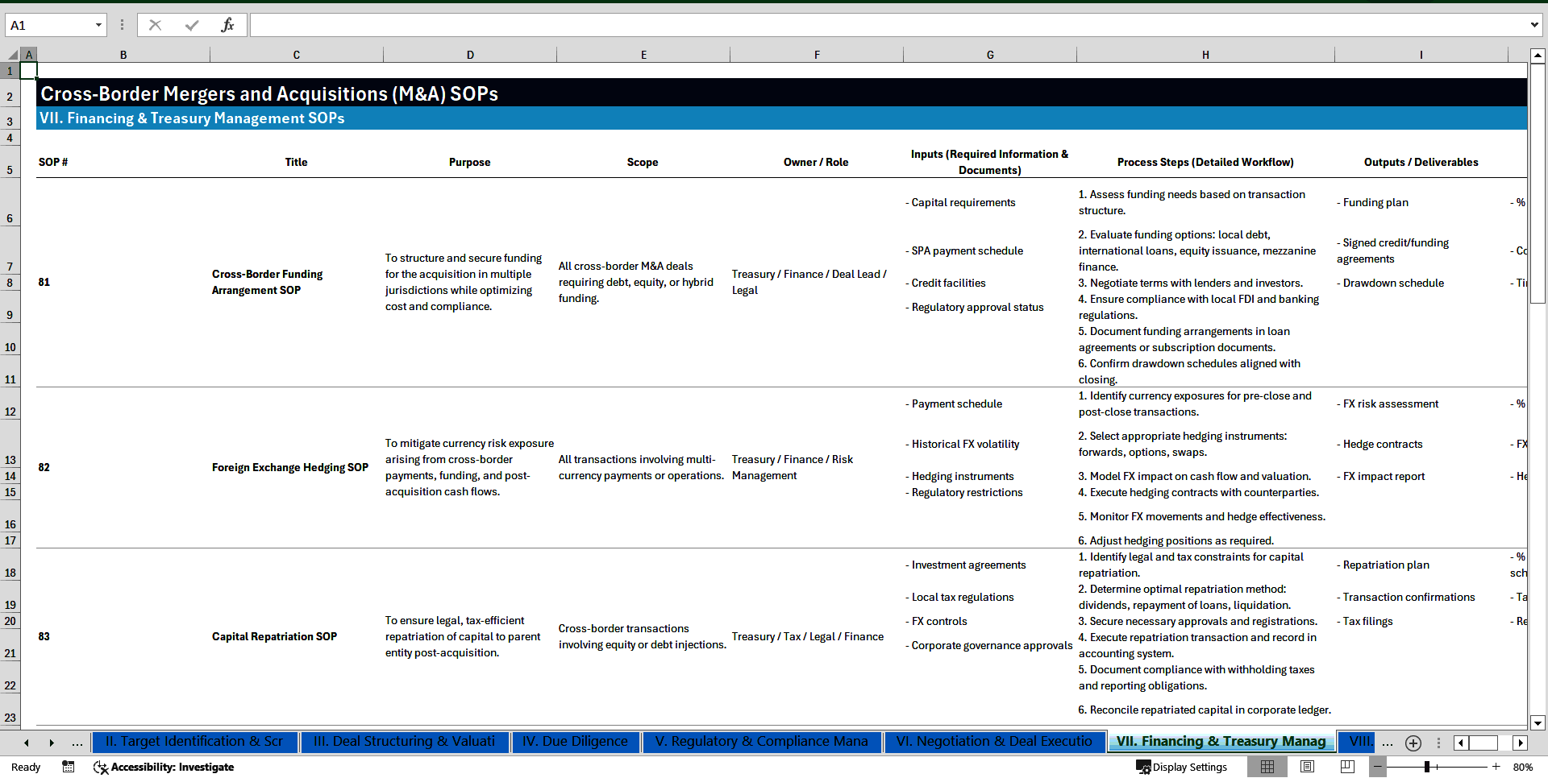Click the previous-sheet navigation arrow
The image size is (1548, 778).
(x=27, y=743)
